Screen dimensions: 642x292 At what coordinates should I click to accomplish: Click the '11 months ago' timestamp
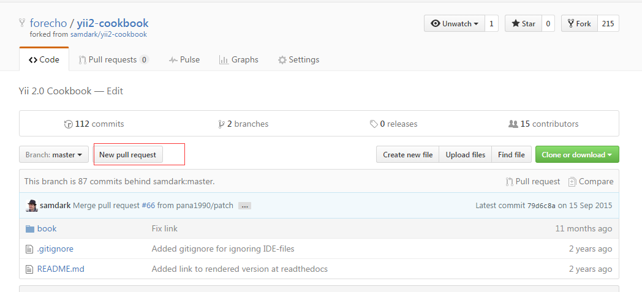pos(583,228)
